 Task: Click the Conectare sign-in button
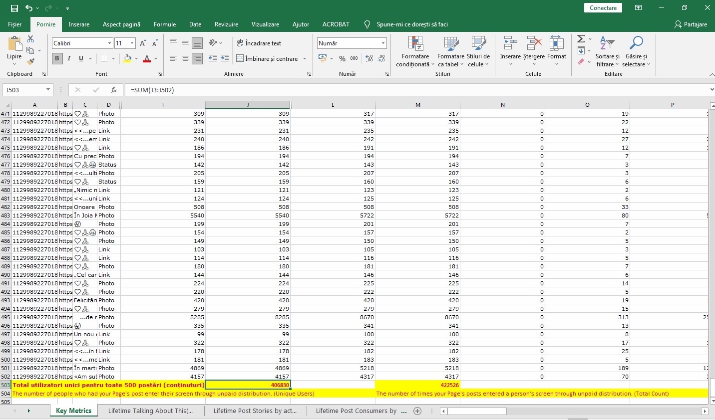click(603, 8)
